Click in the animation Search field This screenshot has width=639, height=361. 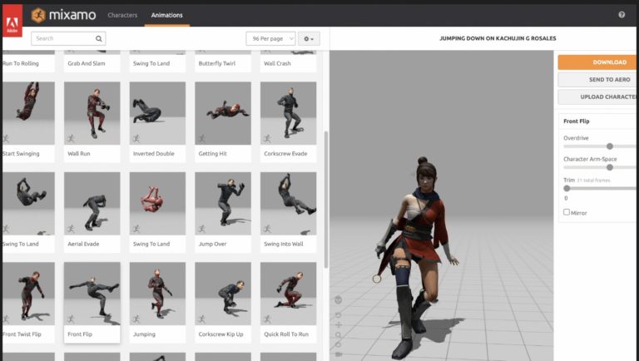coord(62,38)
